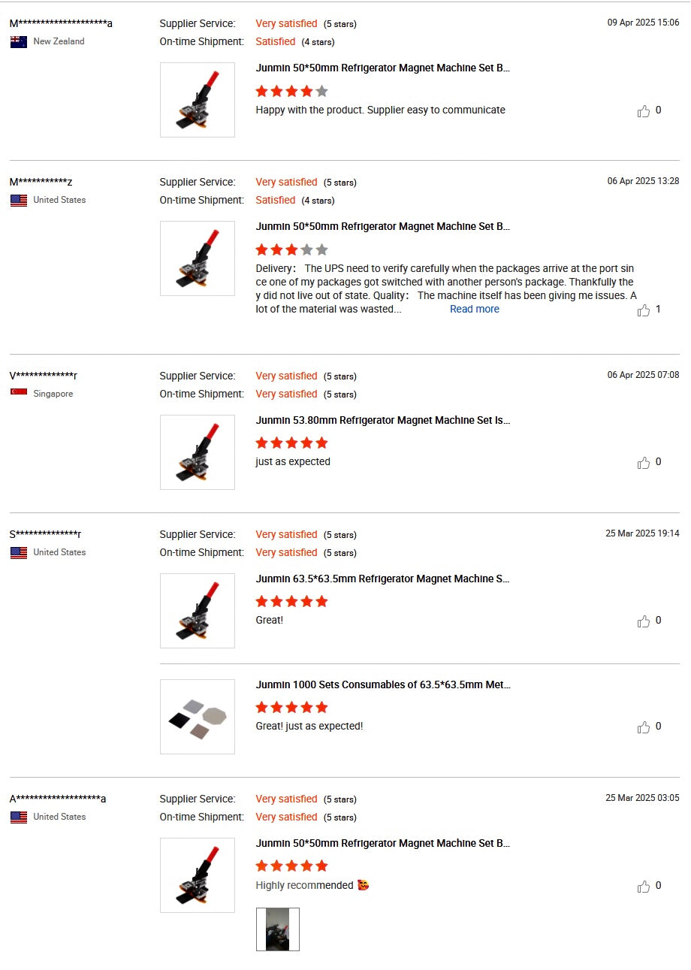This screenshot has height=970, width=691.
Task: Click product thumbnail in Singapore buyer's review
Action: coord(198,452)
